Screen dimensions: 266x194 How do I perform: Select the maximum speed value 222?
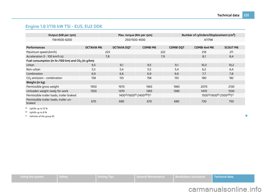pyautogui.click(x=163, y=52)
